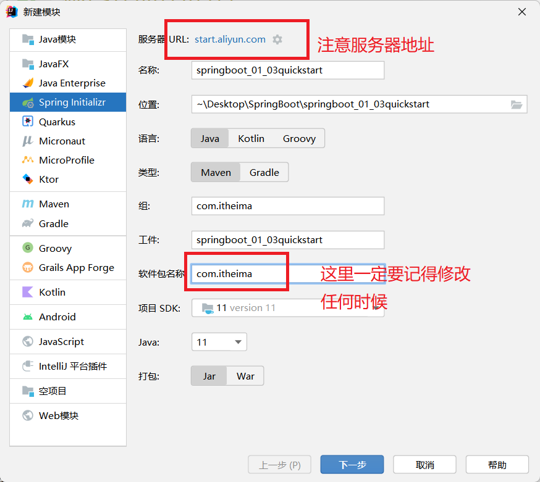Choose Micronaut from module list
The width and height of the screenshot is (540, 482).
[68, 141]
